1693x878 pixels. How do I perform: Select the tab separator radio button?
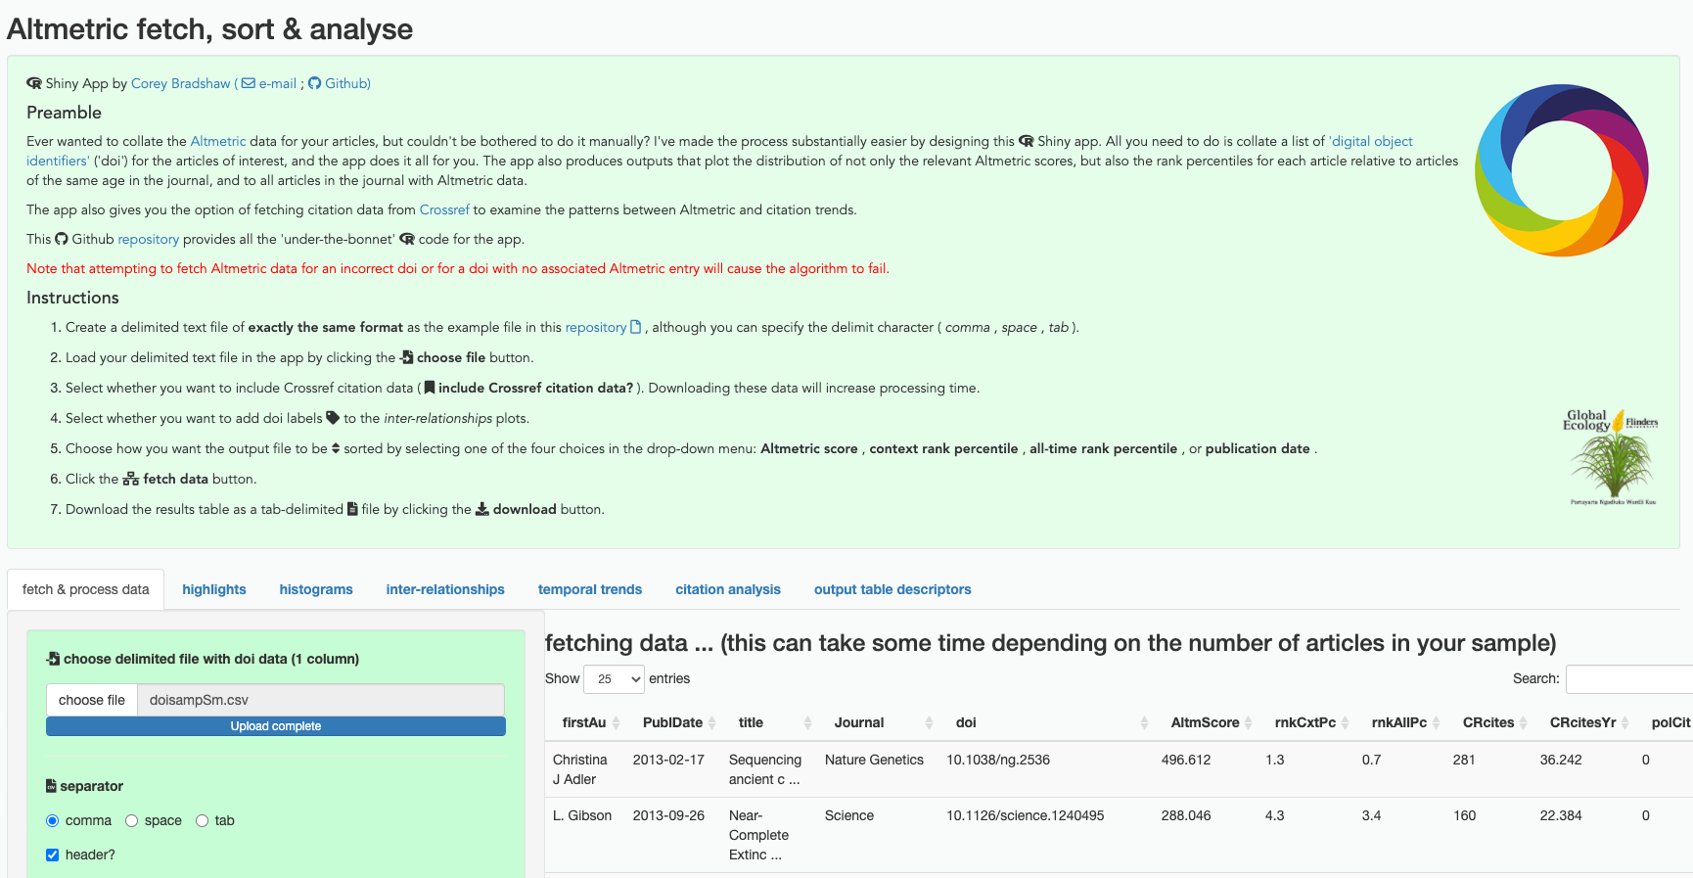[x=203, y=821]
